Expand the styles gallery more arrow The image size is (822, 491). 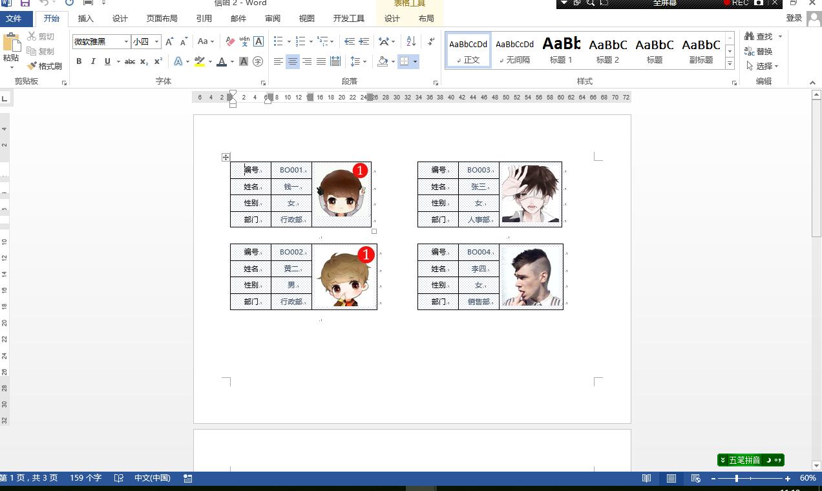[x=730, y=63]
